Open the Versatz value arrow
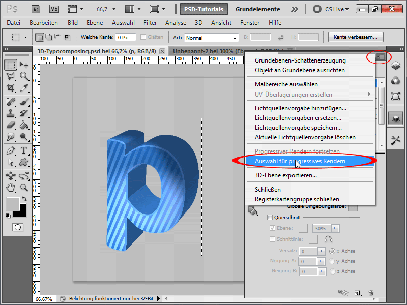This screenshot has width=407, height=305. [x=322, y=251]
